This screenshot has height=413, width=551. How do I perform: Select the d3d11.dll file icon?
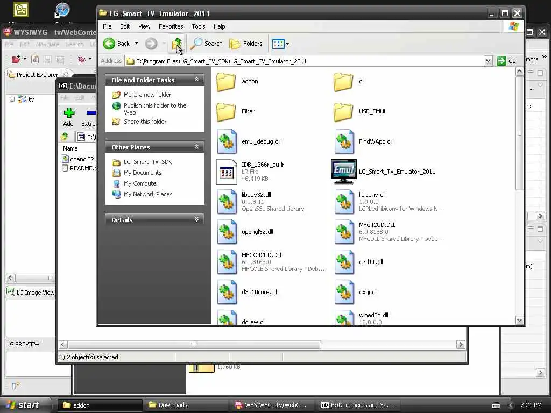point(344,262)
